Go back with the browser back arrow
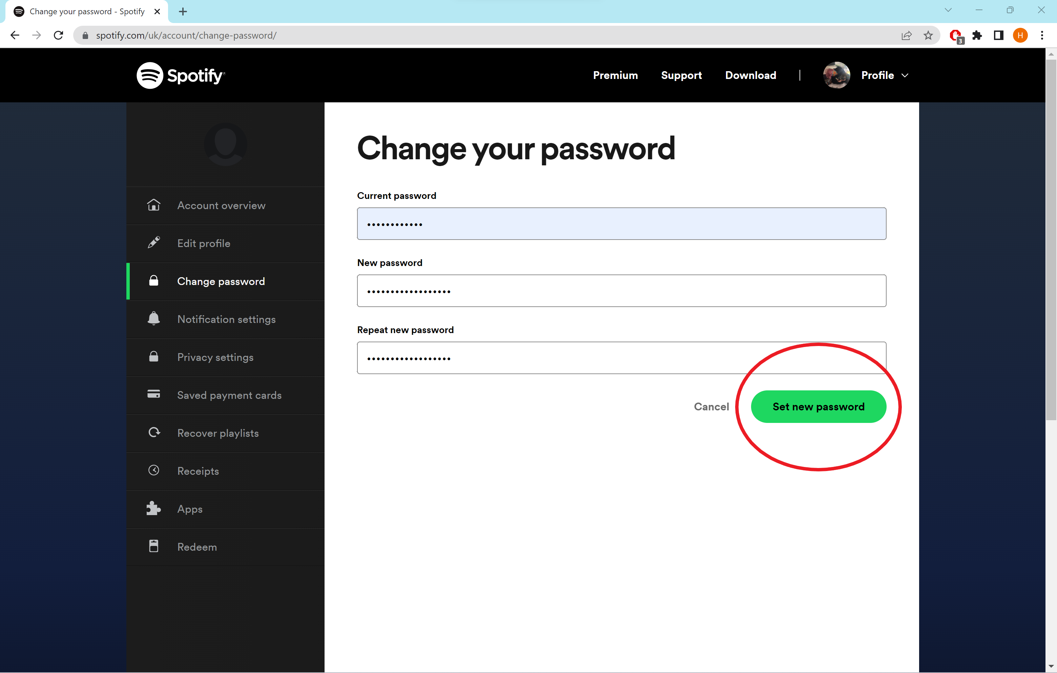This screenshot has width=1057, height=673. tap(15, 36)
